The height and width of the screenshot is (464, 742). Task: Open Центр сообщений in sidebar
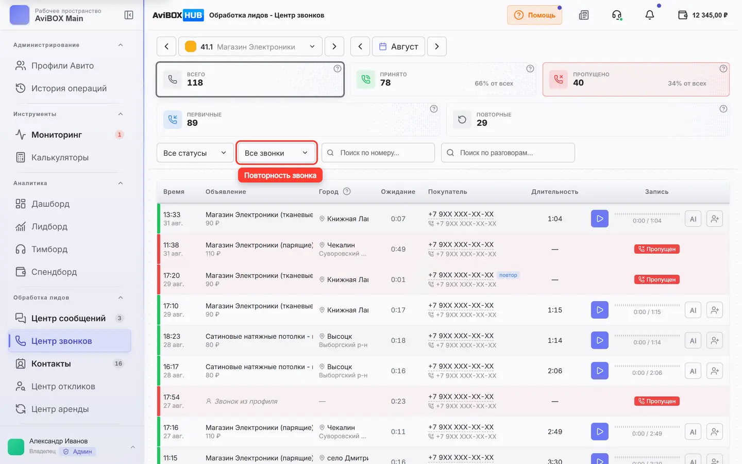click(70, 318)
